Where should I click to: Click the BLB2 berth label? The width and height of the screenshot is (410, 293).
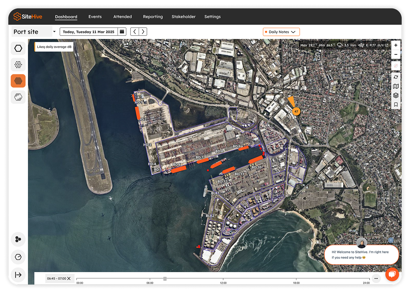tap(210, 216)
